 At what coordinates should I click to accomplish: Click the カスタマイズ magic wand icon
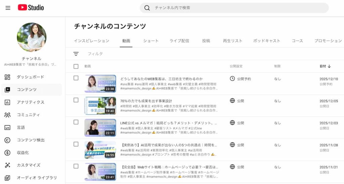tap(7, 165)
